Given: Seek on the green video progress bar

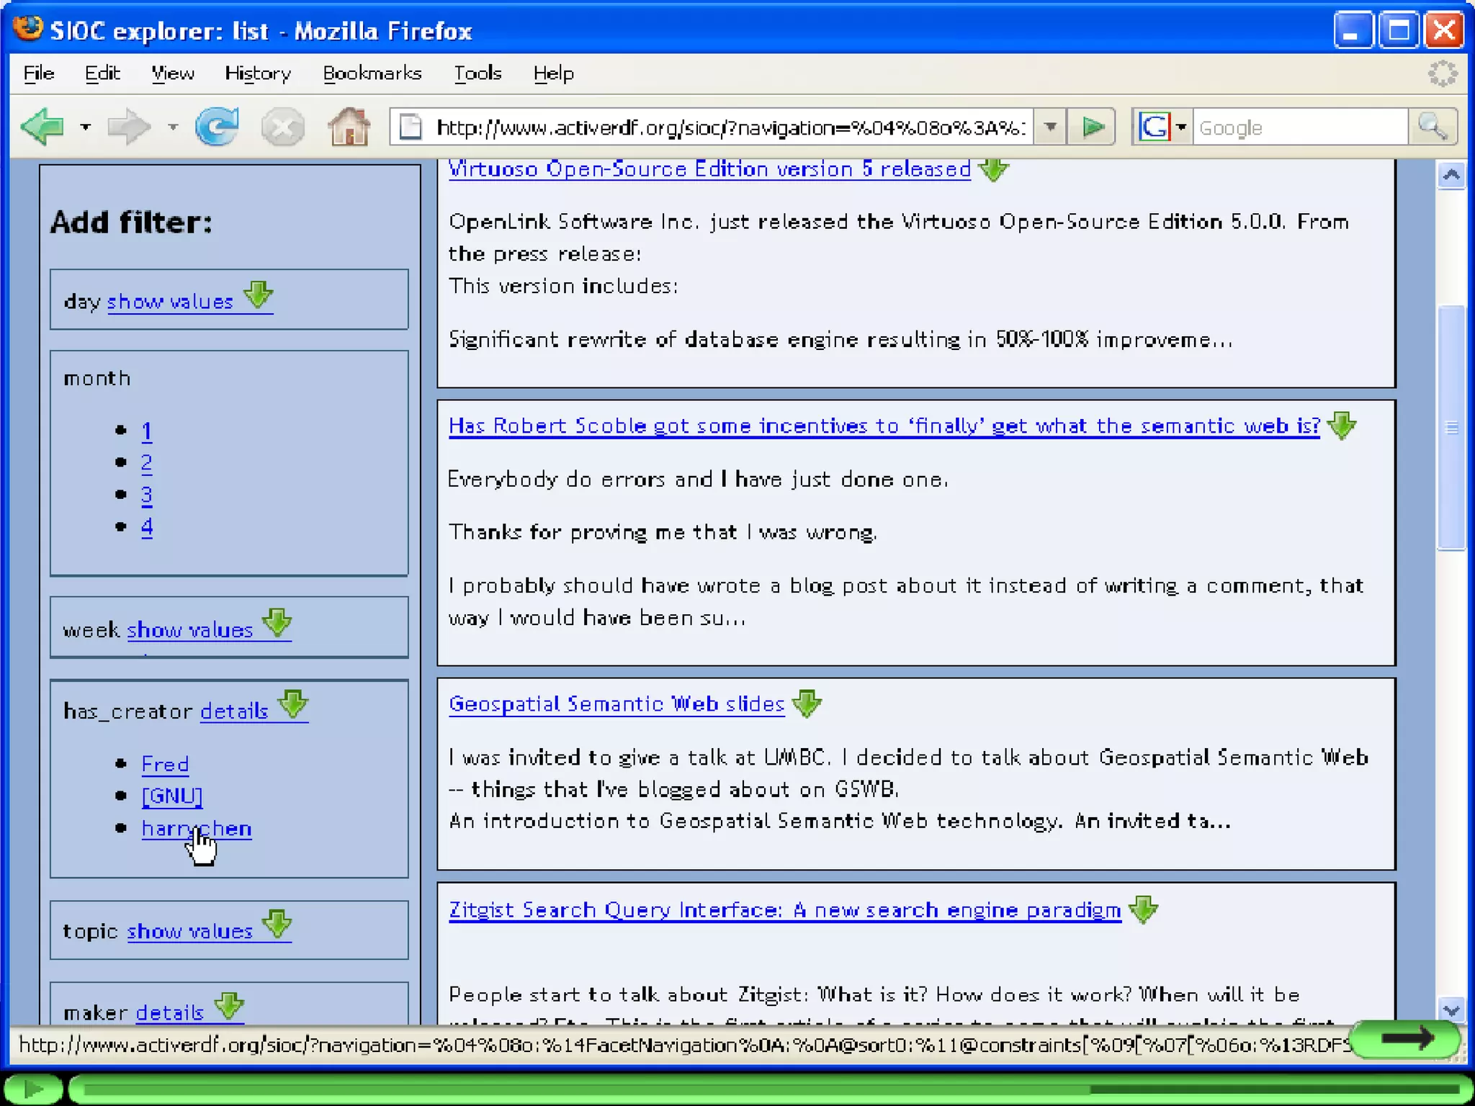Looking at the screenshot, I should [x=770, y=1089].
